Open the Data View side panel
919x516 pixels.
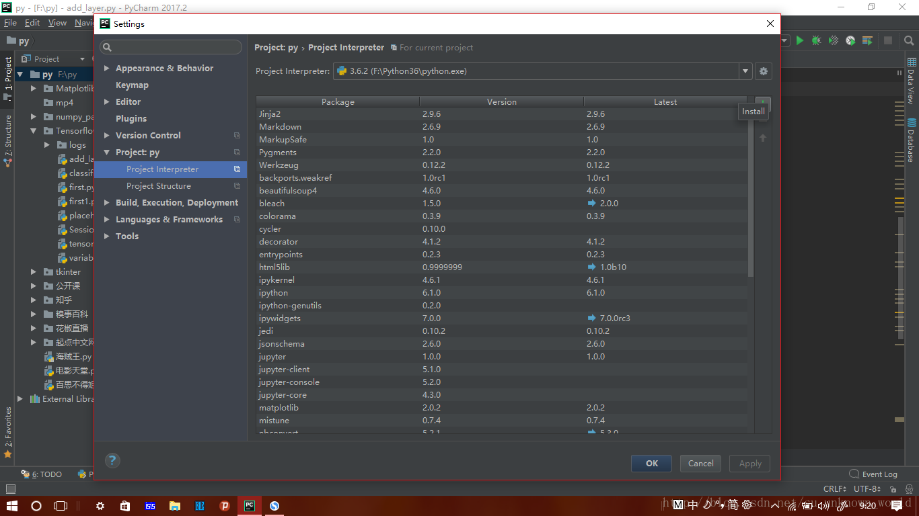(912, 81)
